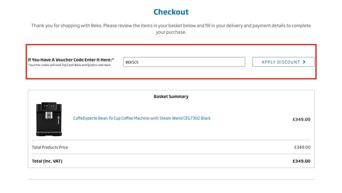Click the 'If You Have A Voucher Code' label
Screen dimensions: 342x193
(71, 60)
